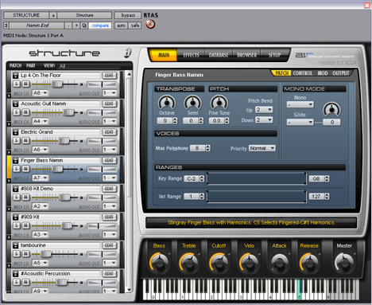Switch to the SETUP tab
This screenshot has width=372, height=305.
click(274, 55)
